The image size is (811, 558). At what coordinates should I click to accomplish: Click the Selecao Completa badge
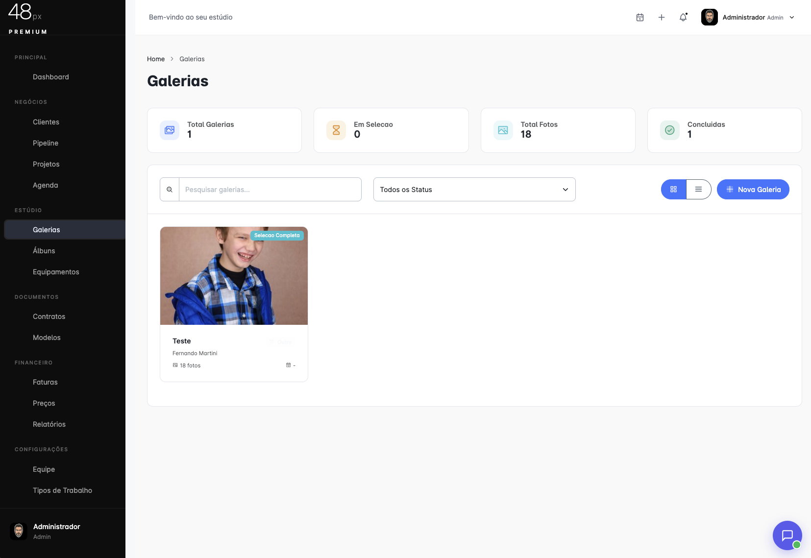click(x=277, y=236)
